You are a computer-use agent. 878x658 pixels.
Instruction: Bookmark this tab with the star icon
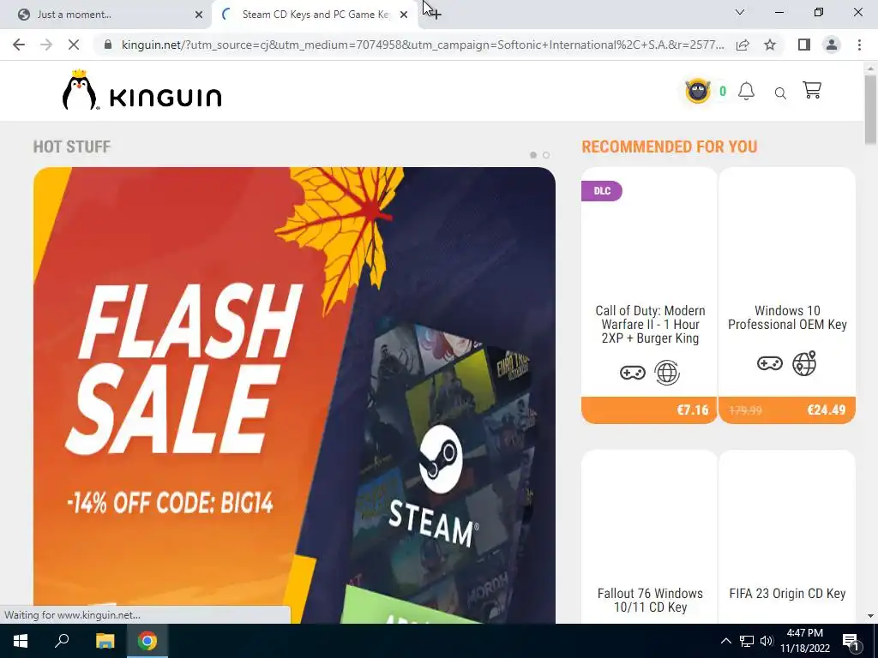click(770, 45)
